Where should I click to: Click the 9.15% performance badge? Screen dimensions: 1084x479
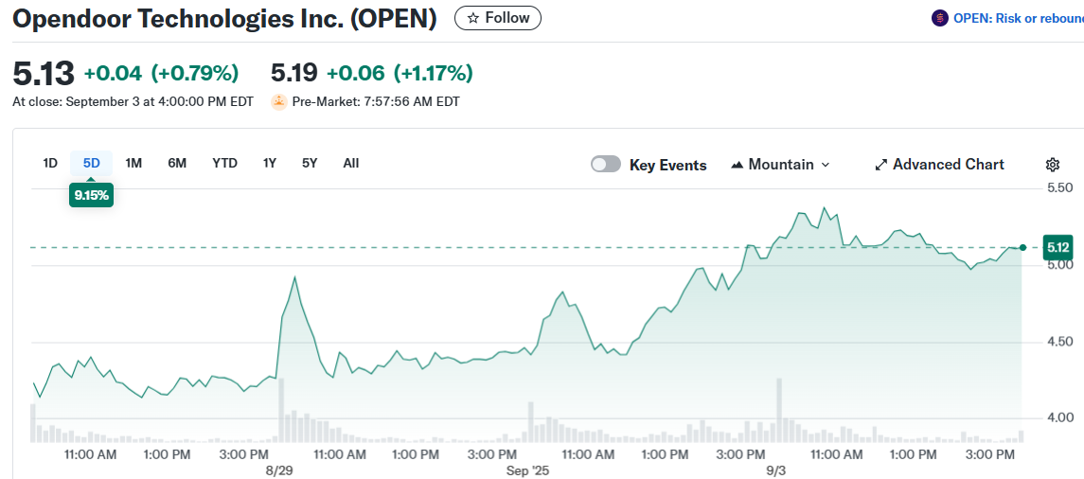tap(91, 196)
